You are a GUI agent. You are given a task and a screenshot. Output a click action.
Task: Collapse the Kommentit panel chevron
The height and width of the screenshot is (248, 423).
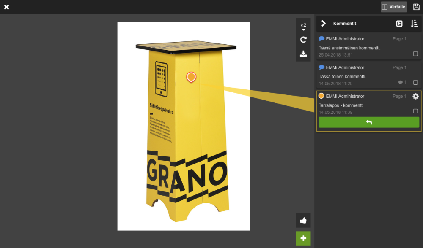[x=324, y=23]
